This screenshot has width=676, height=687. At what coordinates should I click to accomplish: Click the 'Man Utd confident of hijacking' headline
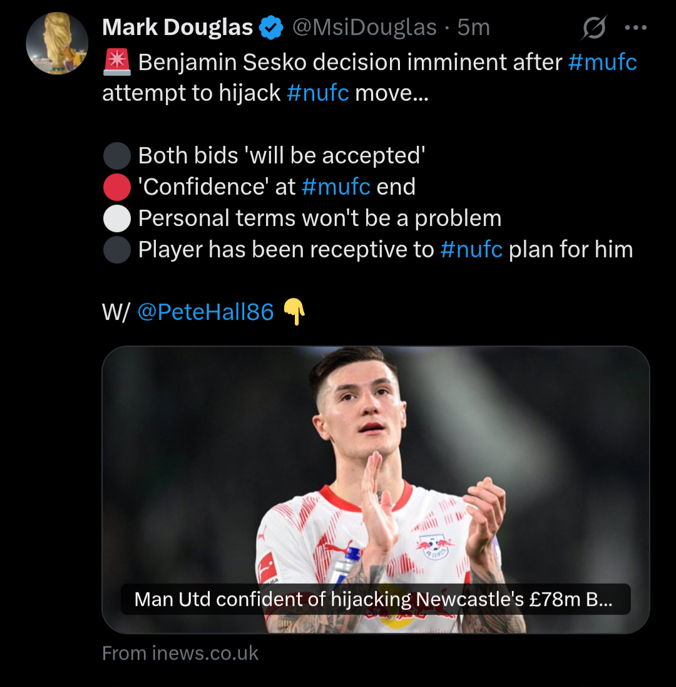(x=374, y=599)
